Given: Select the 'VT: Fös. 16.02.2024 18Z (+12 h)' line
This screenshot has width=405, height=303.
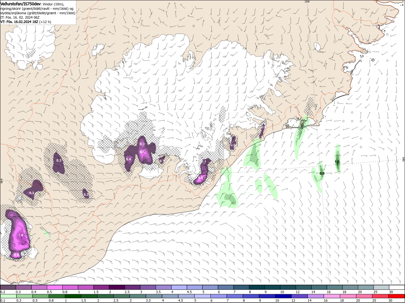Looking at the screenshot, I should click(26, 22).
